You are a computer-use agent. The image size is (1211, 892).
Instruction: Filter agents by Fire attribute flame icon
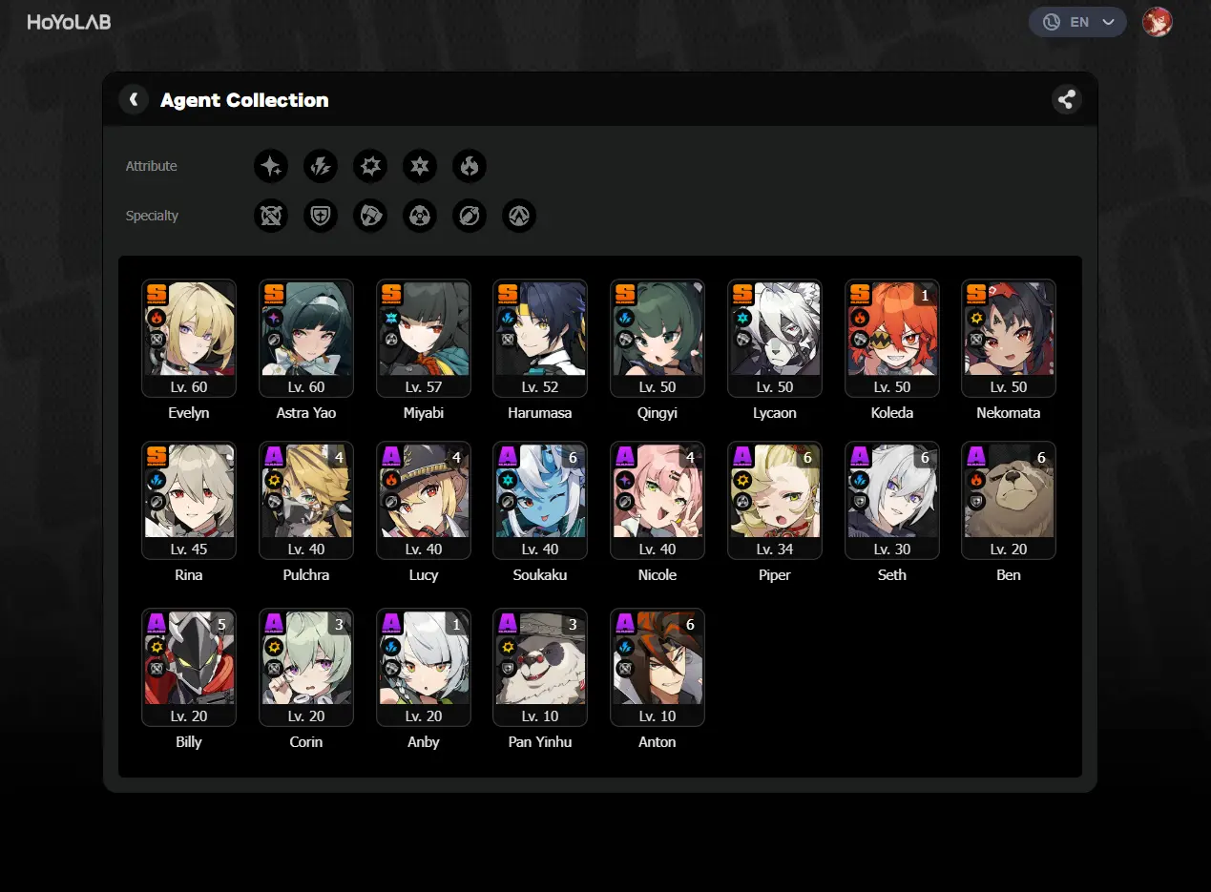[x=470, y=166]
